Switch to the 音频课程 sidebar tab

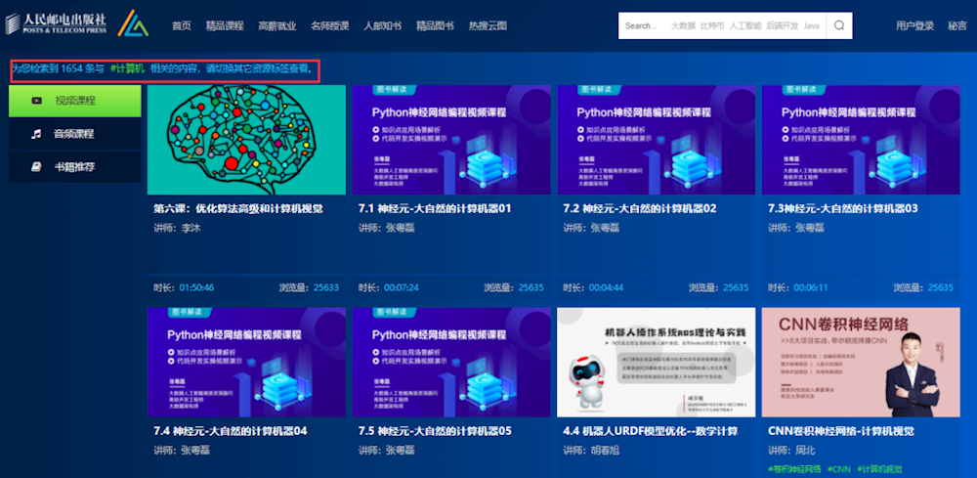point(74,134)
